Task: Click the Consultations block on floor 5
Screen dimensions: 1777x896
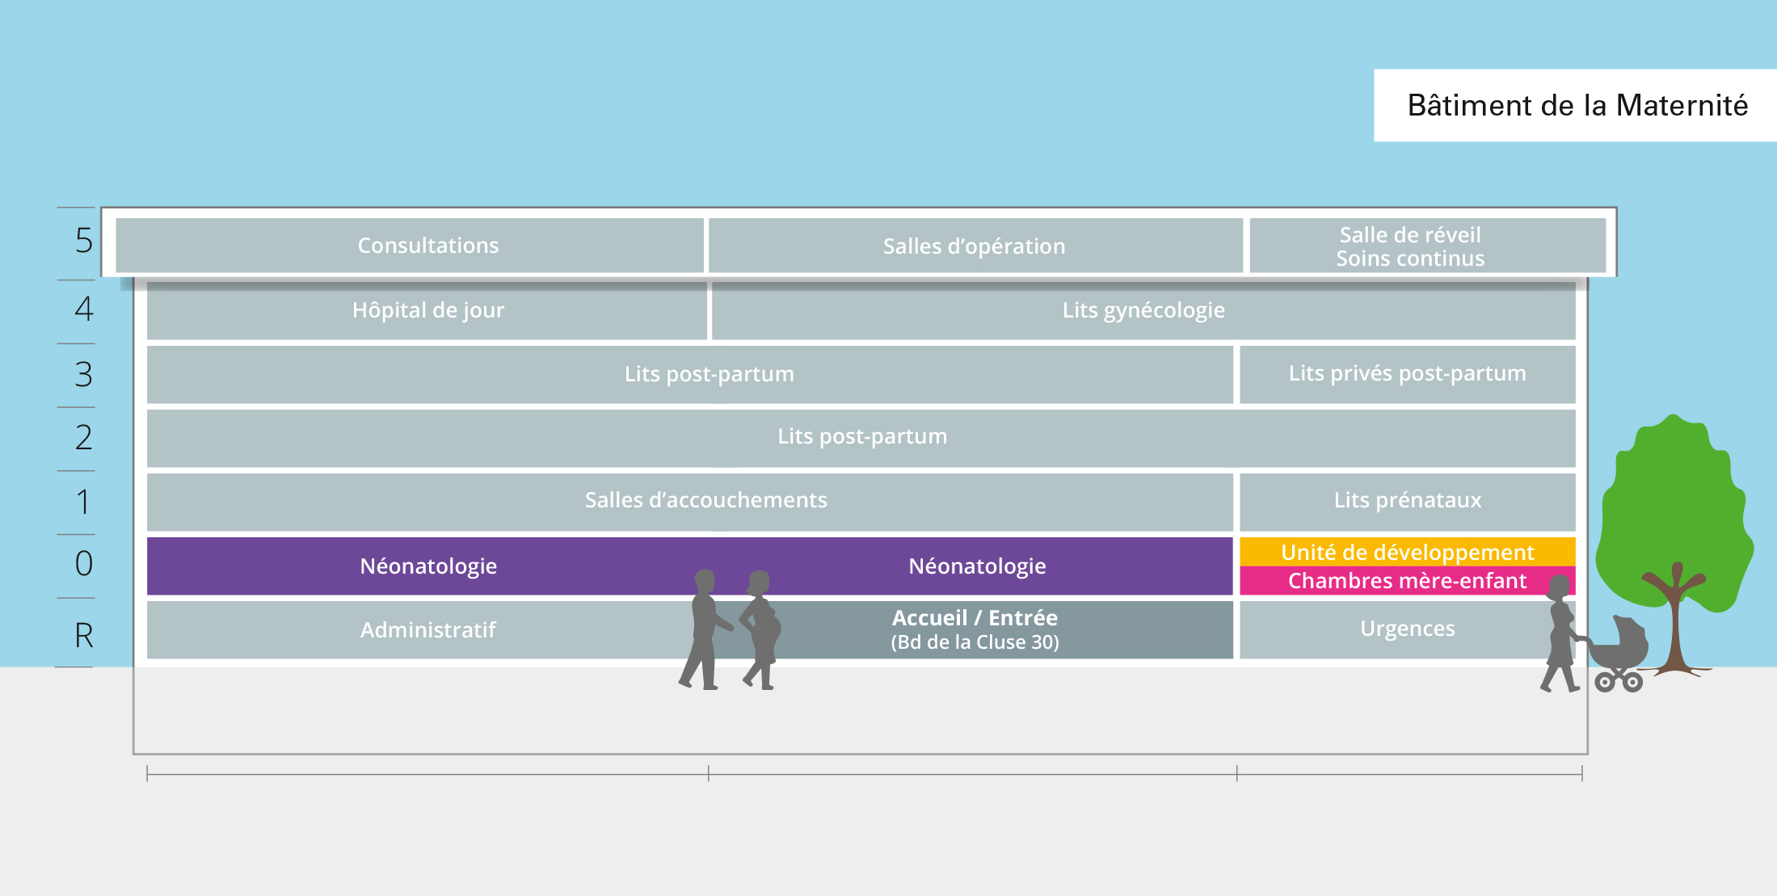Action: pyautogui.click(x=410, y=245)
